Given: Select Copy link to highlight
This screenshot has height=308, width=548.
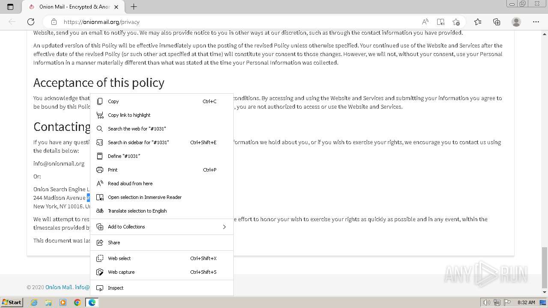Looking at the screenshot, I should [162, 115].
